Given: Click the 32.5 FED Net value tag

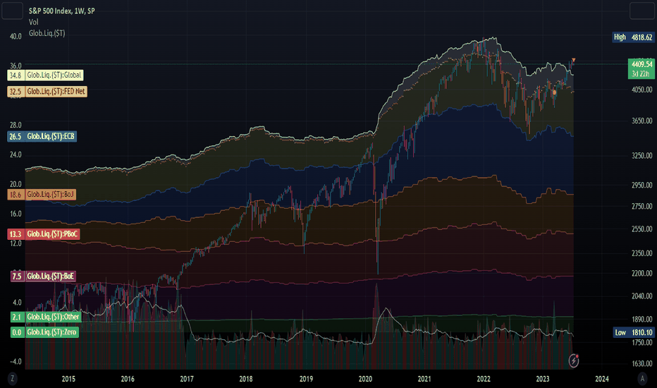Looking at the screenshot, I should click(16, 92).
